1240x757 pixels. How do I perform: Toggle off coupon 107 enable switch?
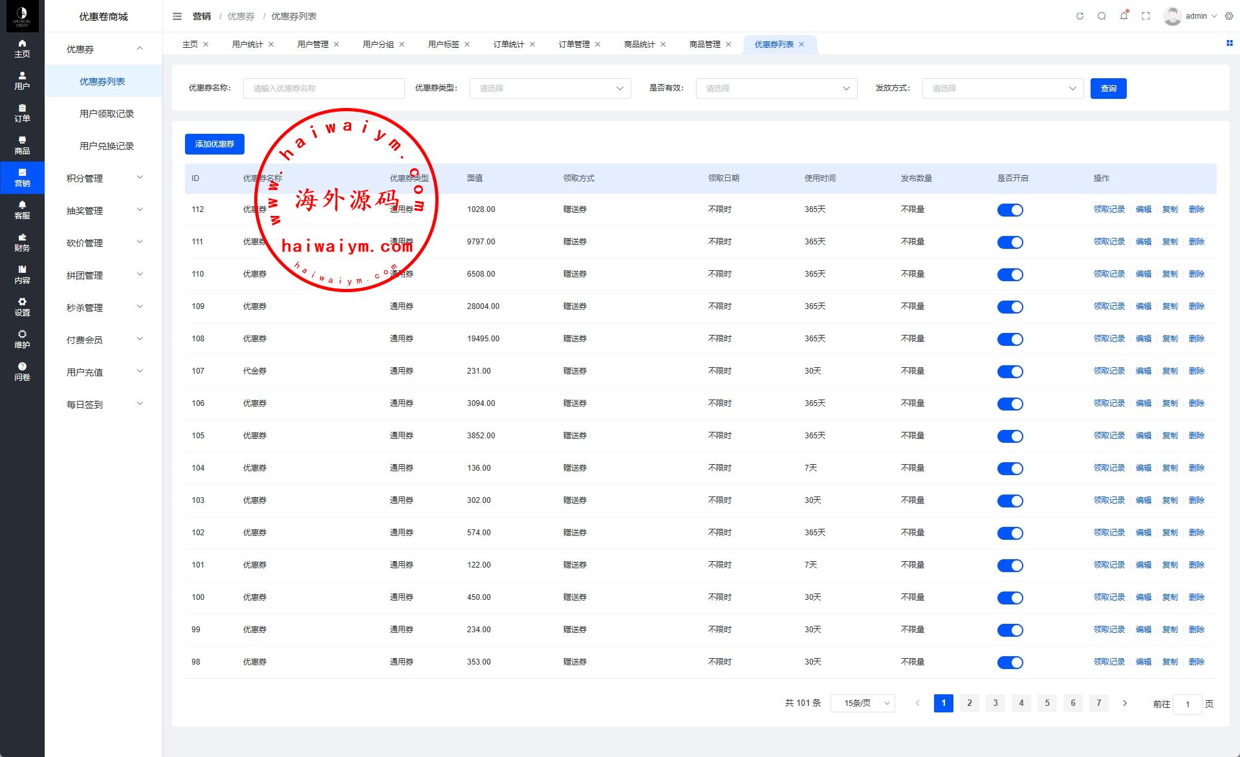[x=1010, y=372]
